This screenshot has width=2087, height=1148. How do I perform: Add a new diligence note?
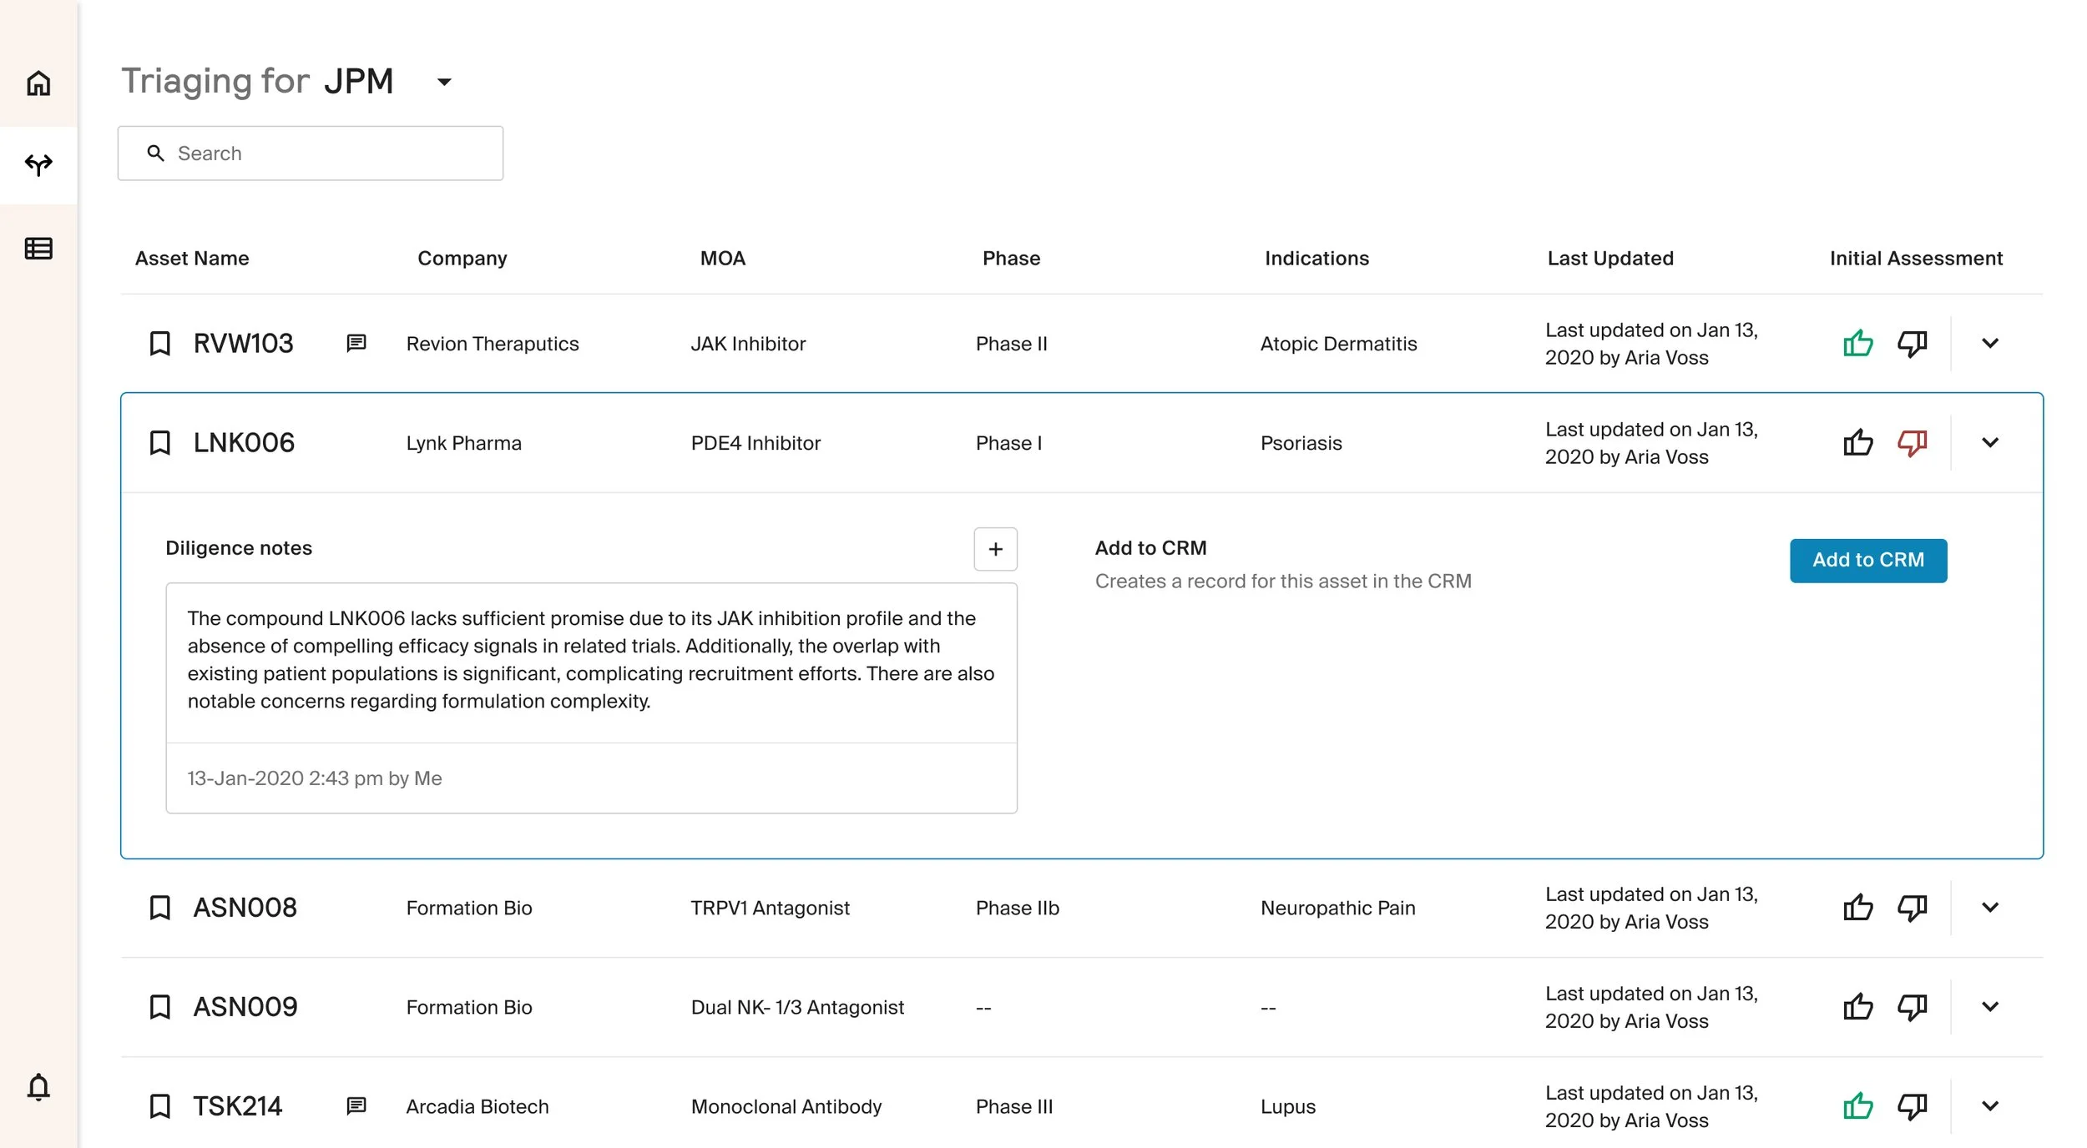pos(995,549)
